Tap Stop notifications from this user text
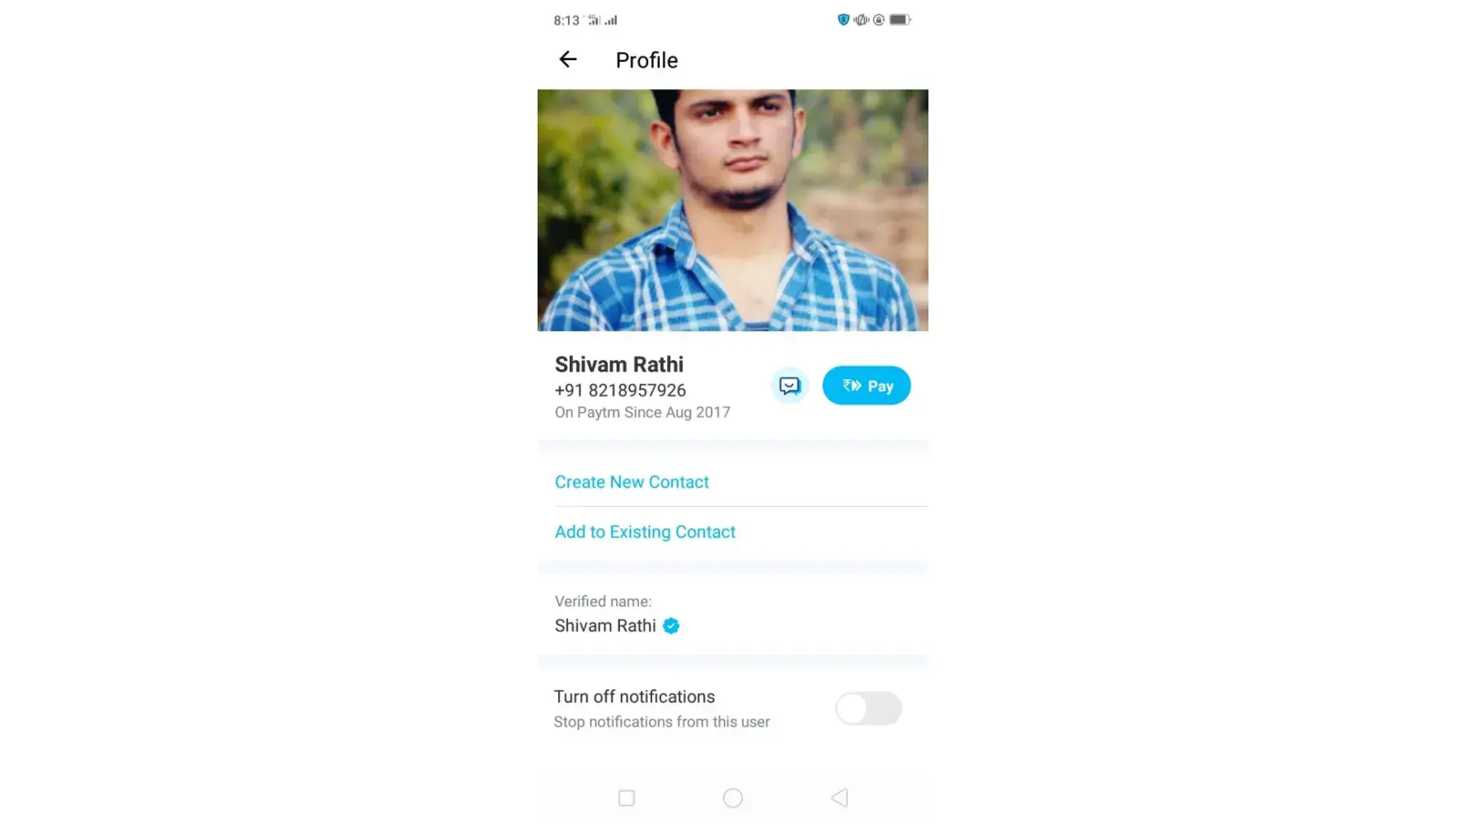 point(661,722)
